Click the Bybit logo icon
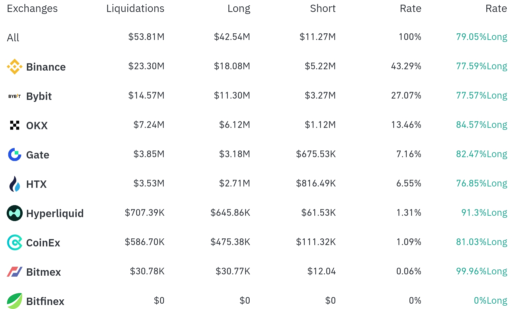This screenshot has height=309, width=514. coord(15,96)
